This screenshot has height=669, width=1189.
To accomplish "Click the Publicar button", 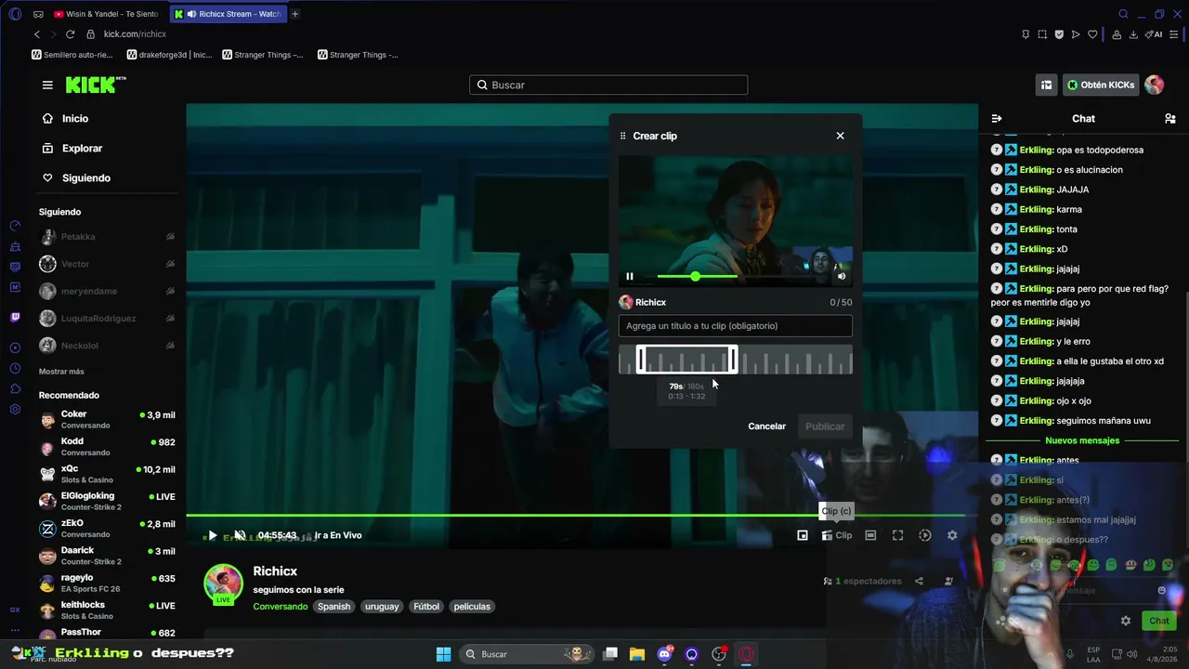I will pos(825,426).
